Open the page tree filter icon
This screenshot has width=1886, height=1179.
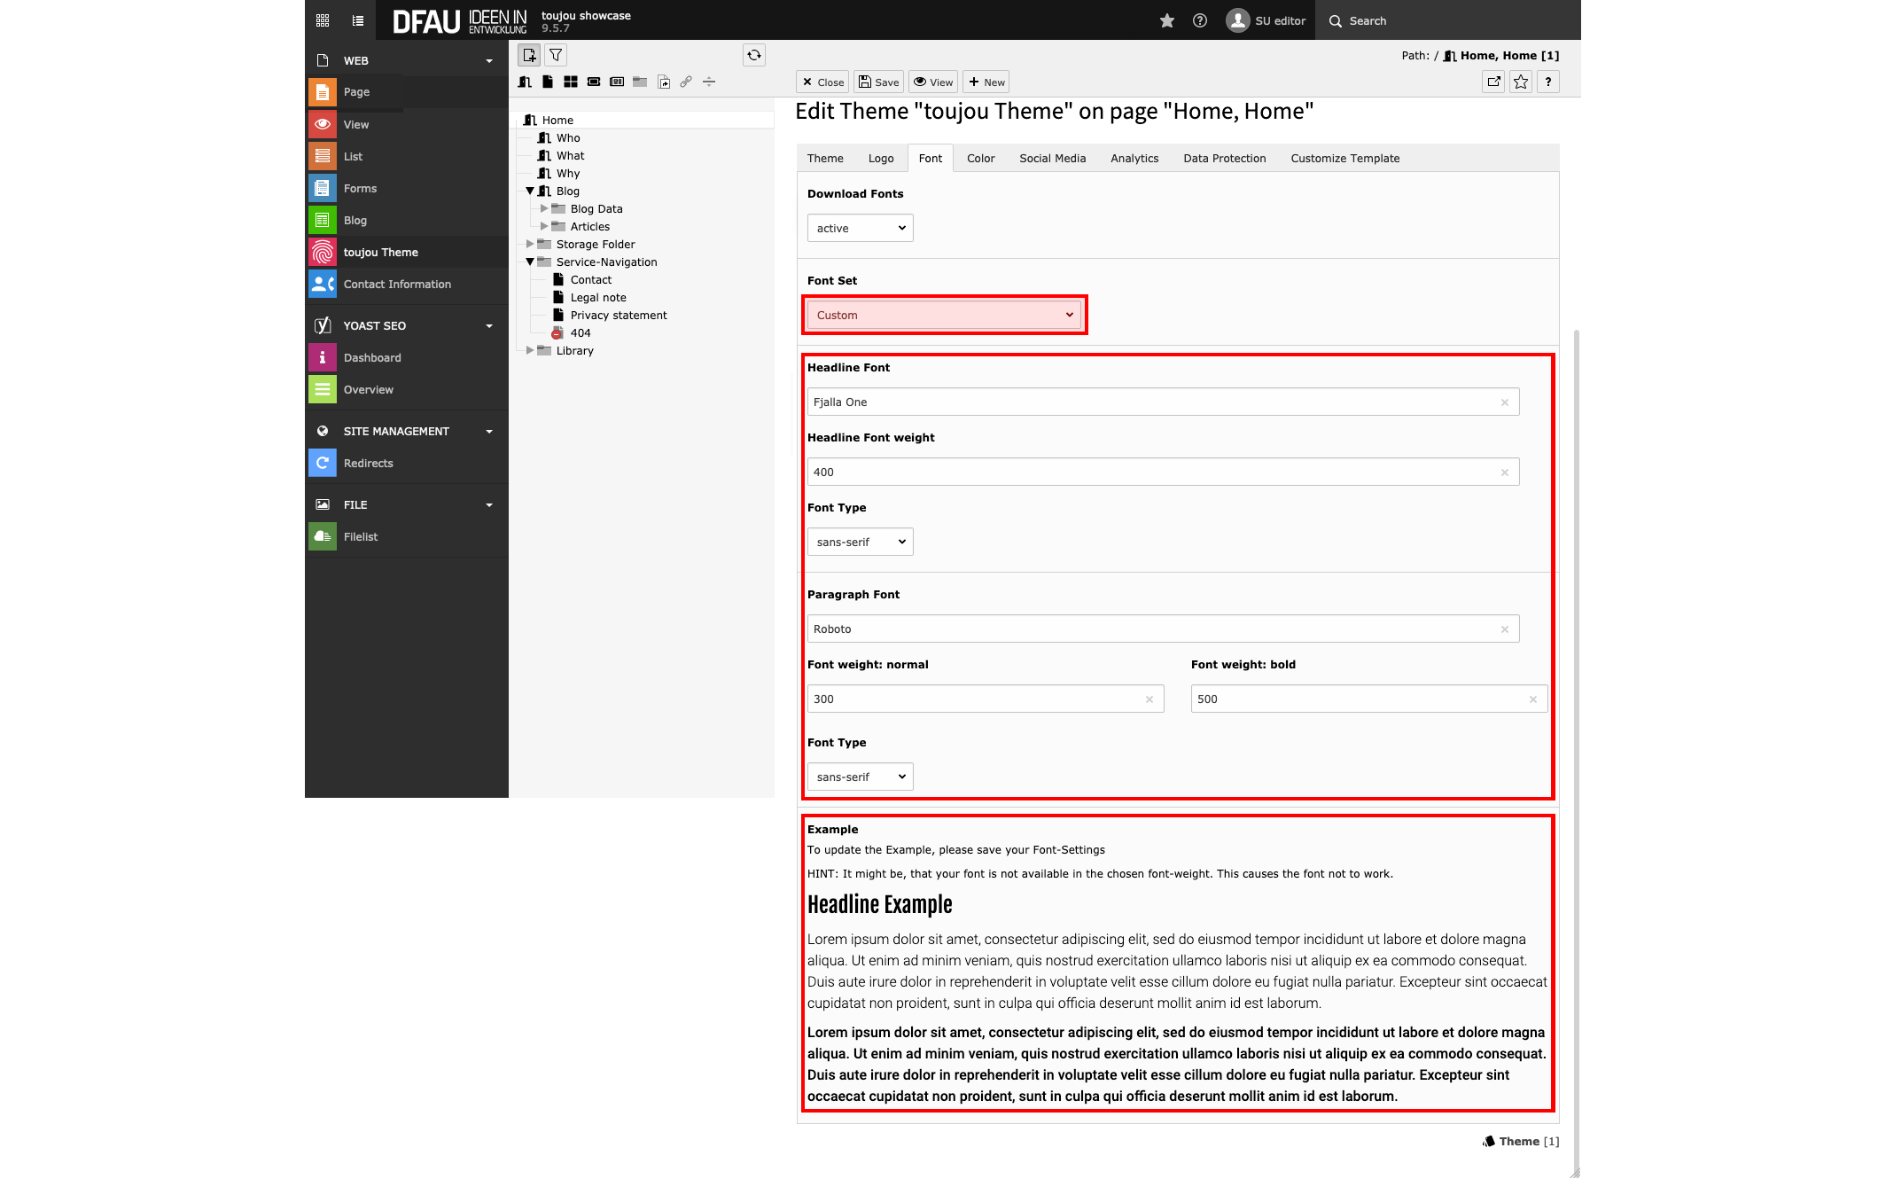[556, 55]
